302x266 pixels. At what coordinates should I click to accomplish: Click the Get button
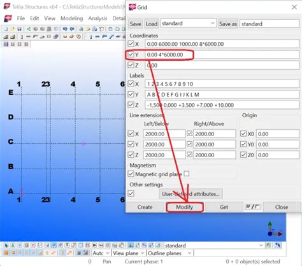coord(224,207)
